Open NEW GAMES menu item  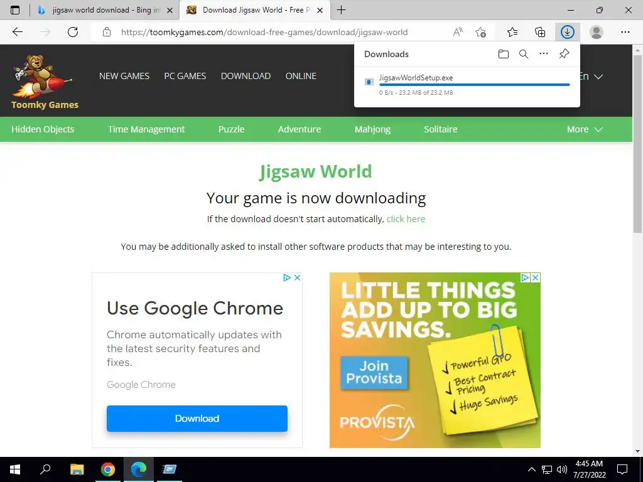coord(124,76)
